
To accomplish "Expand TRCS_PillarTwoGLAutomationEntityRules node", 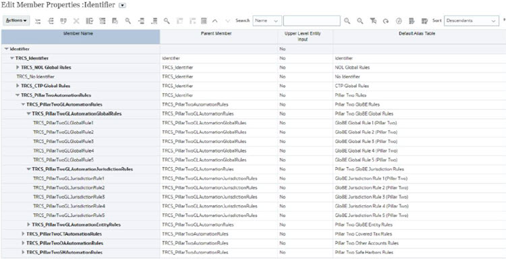I will pos(29,224).
